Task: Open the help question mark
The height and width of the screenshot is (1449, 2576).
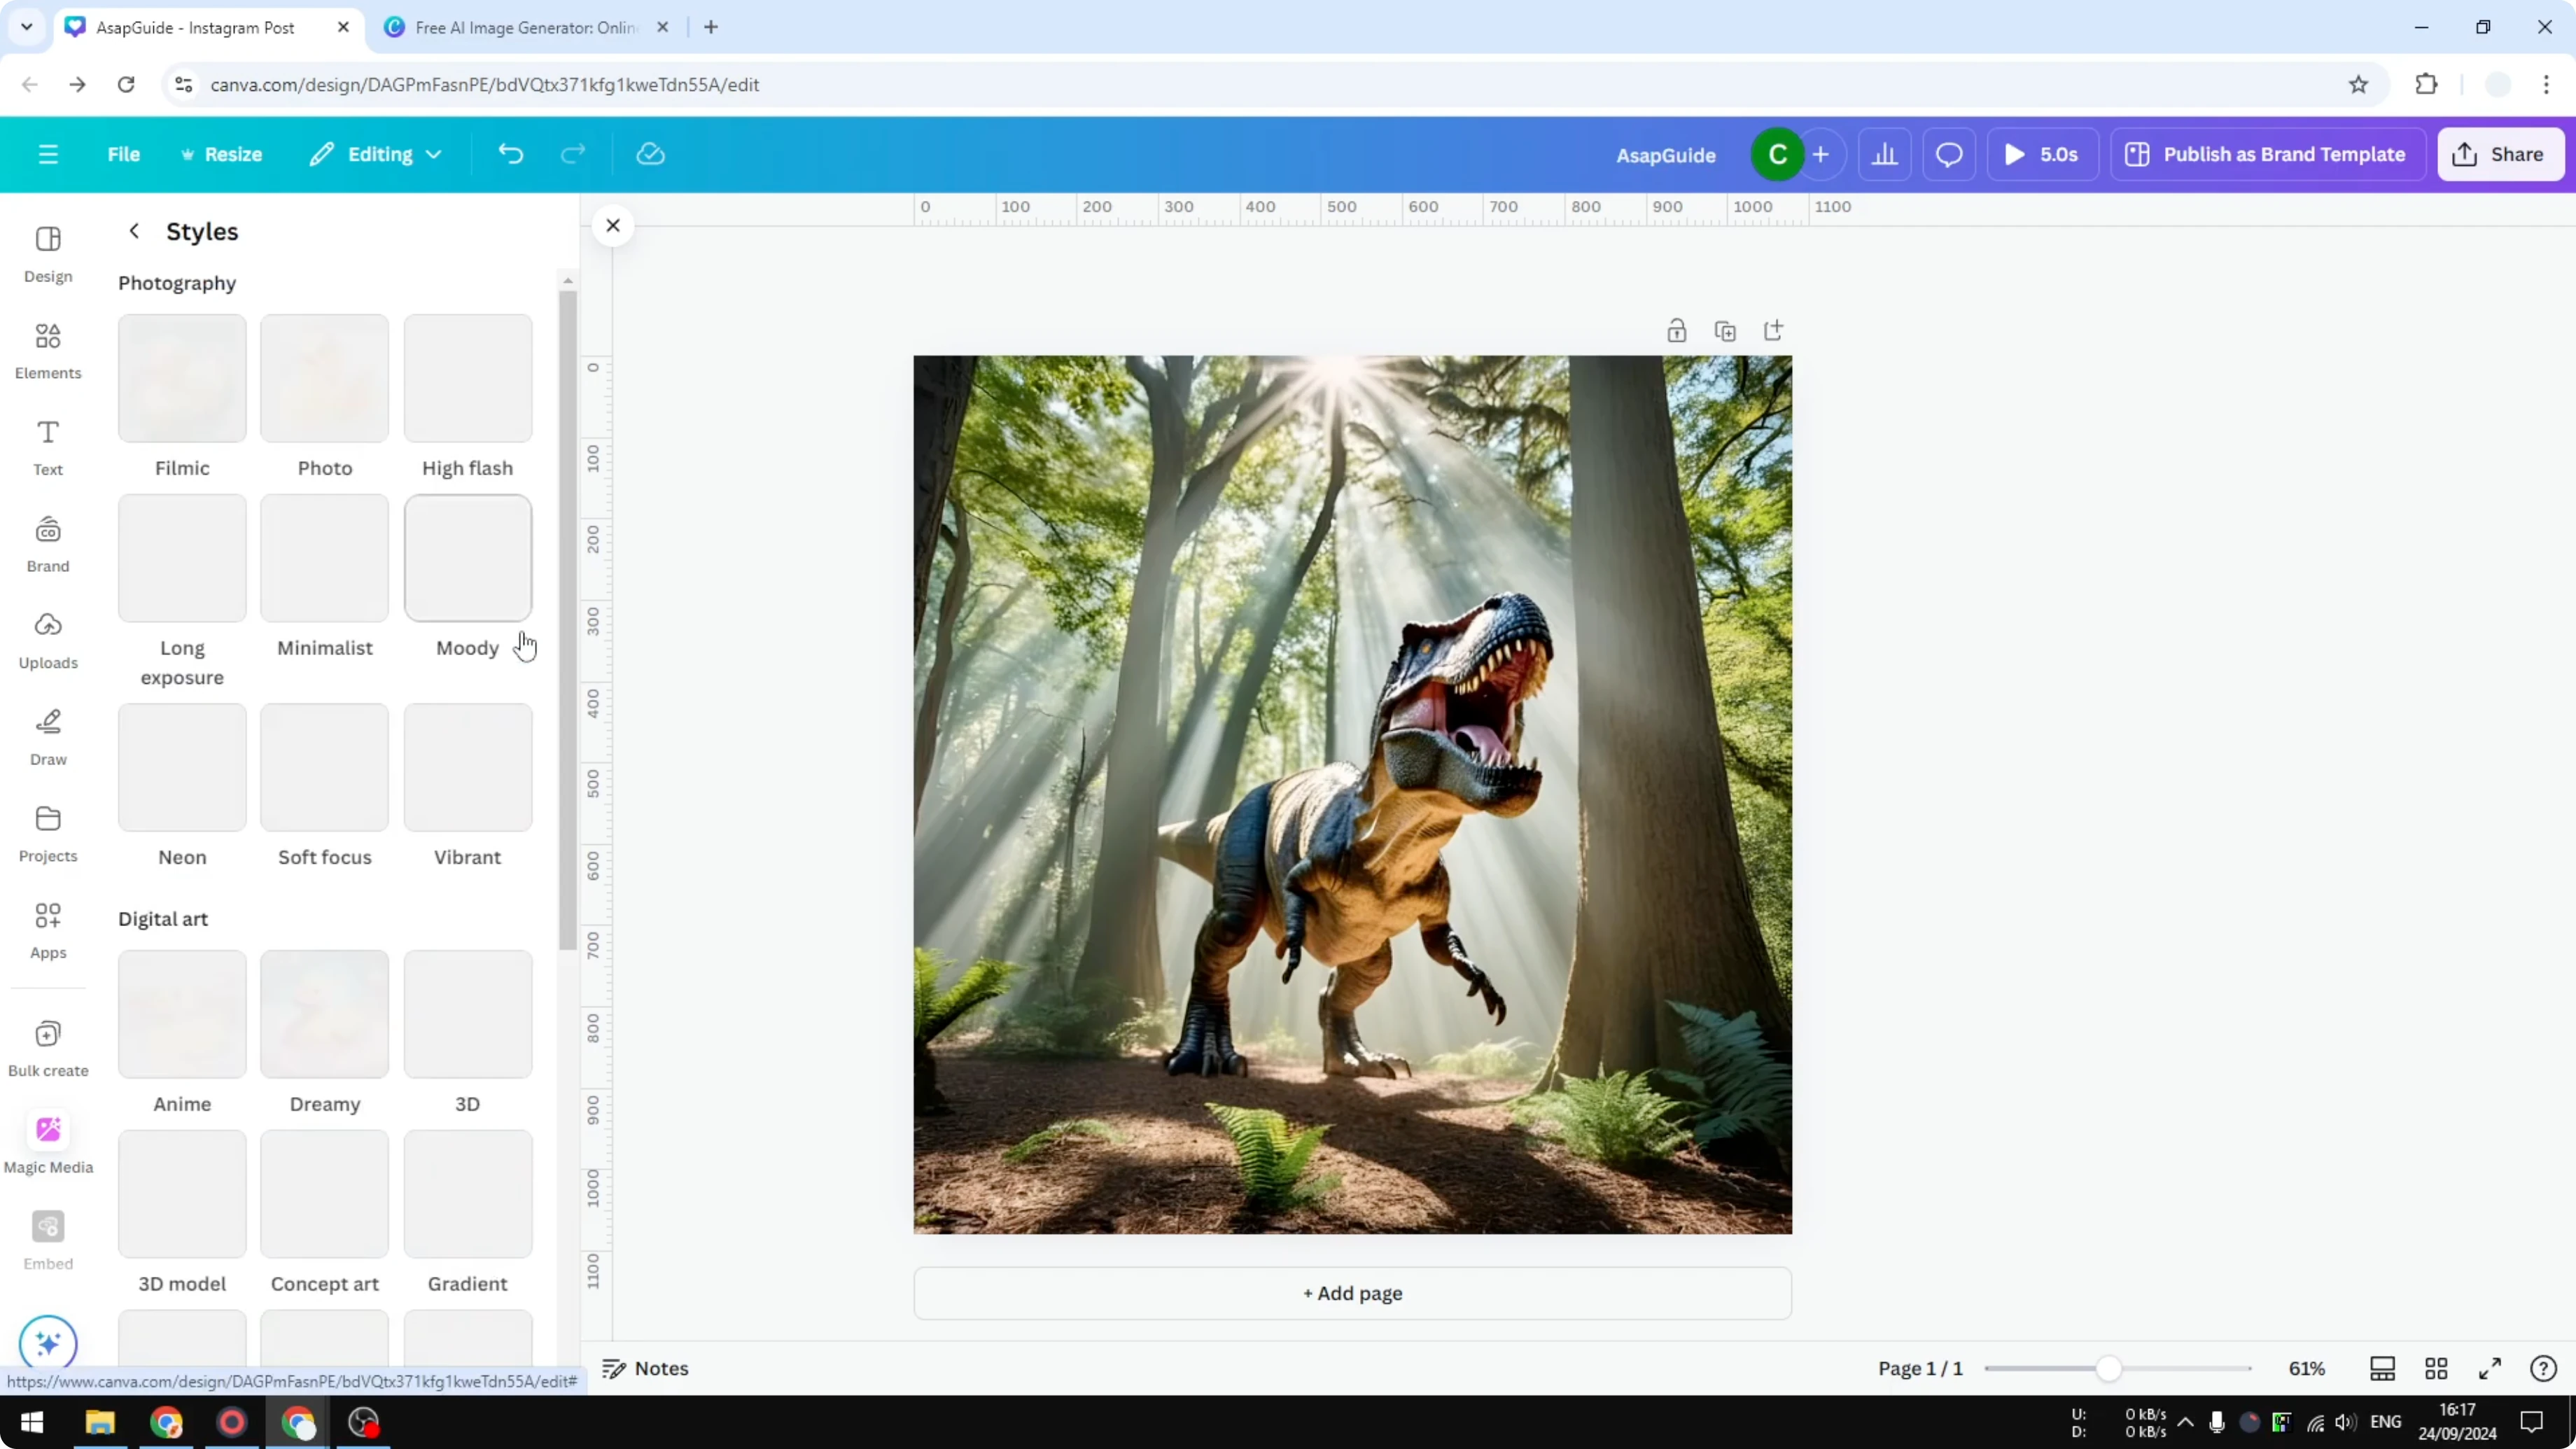Action: click(2543, 1368)
